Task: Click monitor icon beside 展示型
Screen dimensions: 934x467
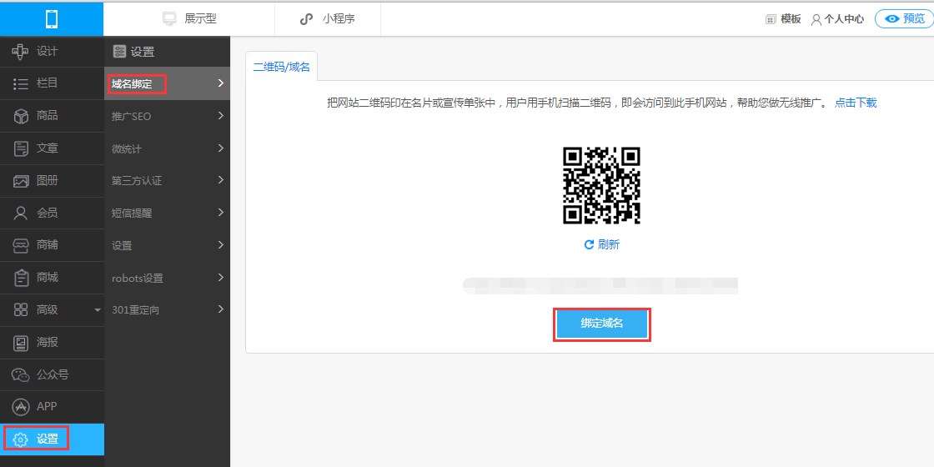Action: [x=170, y=18]
